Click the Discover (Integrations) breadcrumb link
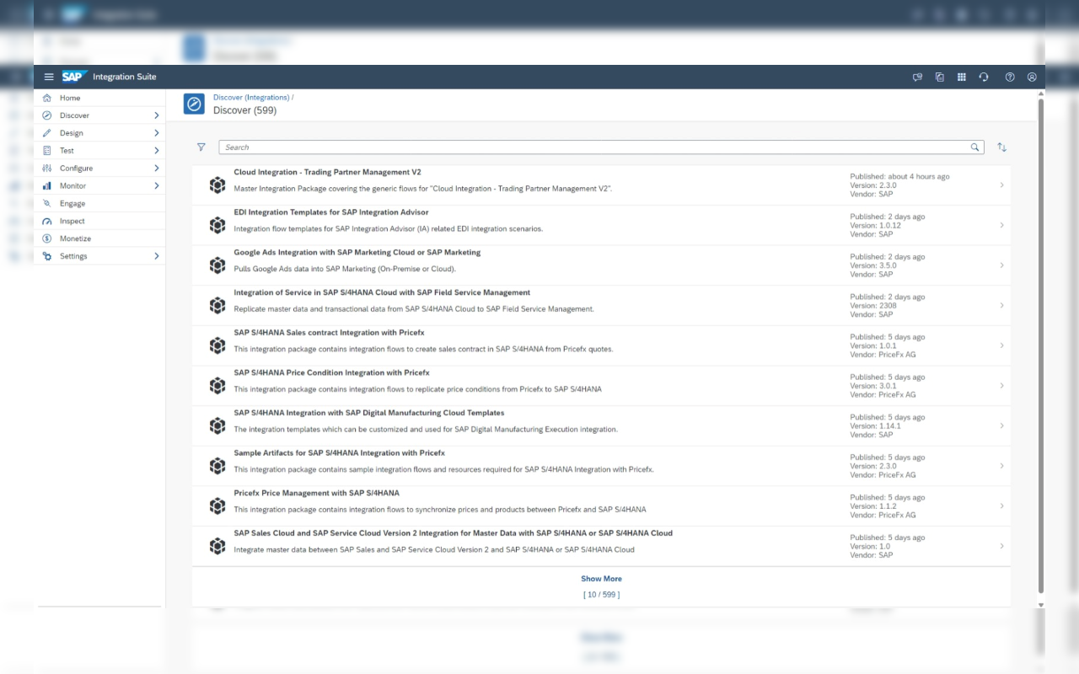The height and width of the screenshot is (674, 1079). 251,98
